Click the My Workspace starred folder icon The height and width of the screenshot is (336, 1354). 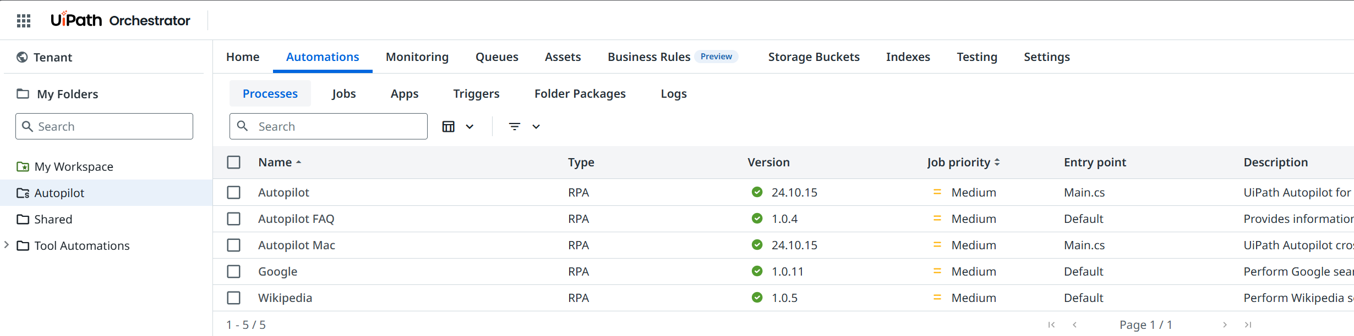[23, 166]
